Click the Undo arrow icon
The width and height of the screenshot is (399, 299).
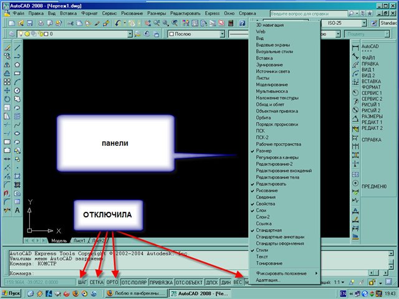[x=118, y=23]
